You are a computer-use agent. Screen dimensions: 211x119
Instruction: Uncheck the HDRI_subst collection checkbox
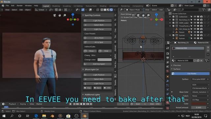pos(173,23)
